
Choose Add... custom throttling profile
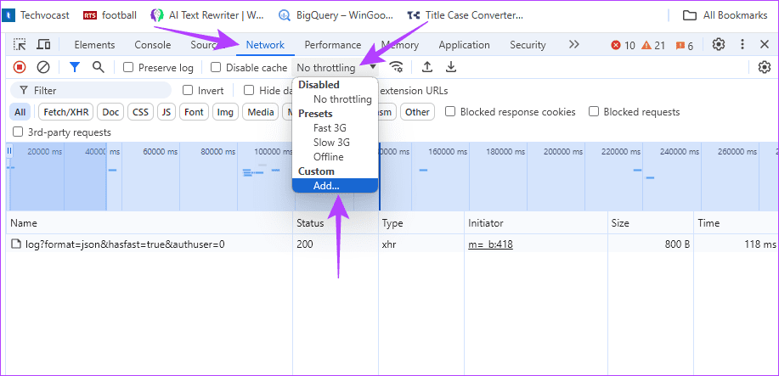pyautogui.click(x=326, y=186)
